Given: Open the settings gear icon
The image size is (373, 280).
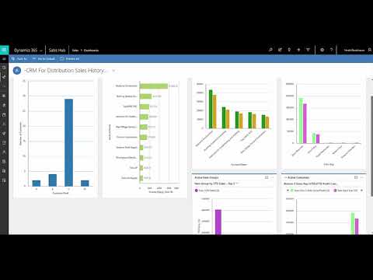Looking at the screenshot, I should 322,50.
